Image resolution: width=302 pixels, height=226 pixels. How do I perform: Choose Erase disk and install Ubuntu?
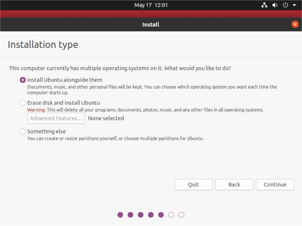(23, 103)
